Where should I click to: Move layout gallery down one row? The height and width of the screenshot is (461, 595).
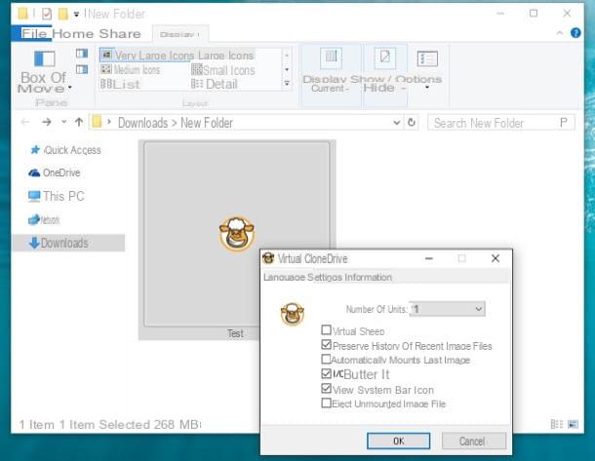tap(287, 70)
